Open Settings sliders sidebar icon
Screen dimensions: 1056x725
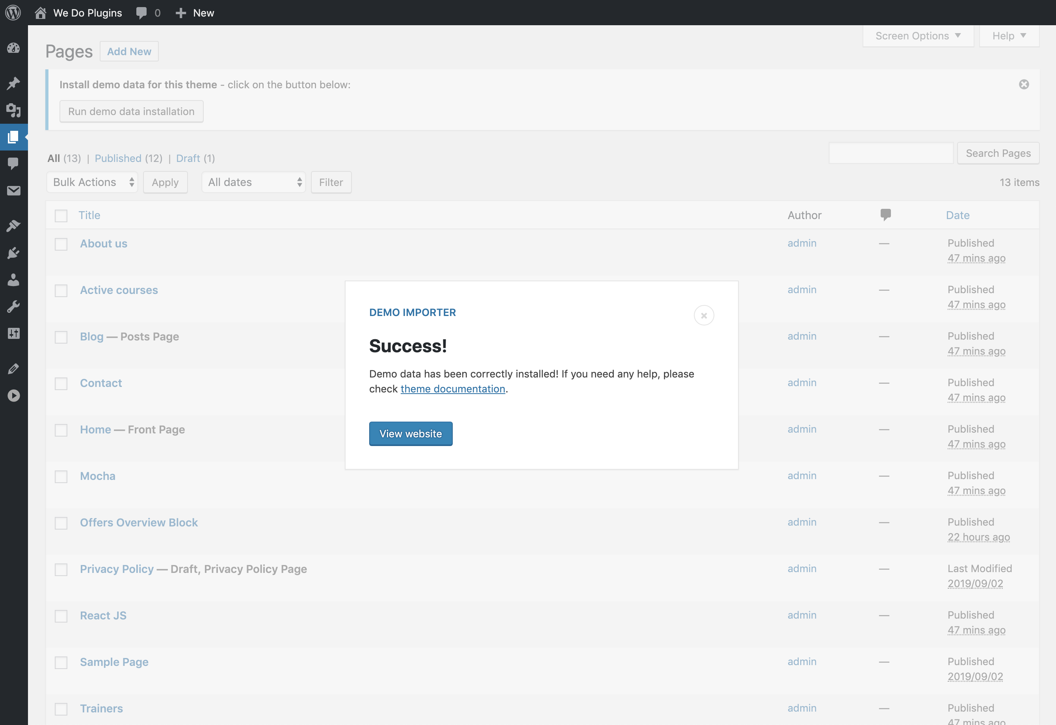[x=14, y=333]
